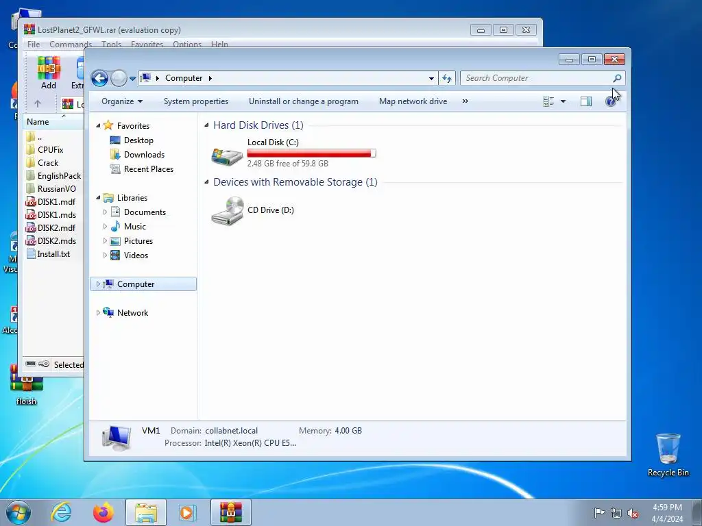Click the magnifier icon in search box
Screen dimensions: 702x526
coord(617,78)
